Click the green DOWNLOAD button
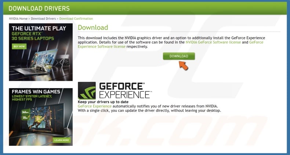This screenshot has height=155, width=290. (x=179, y=56)
